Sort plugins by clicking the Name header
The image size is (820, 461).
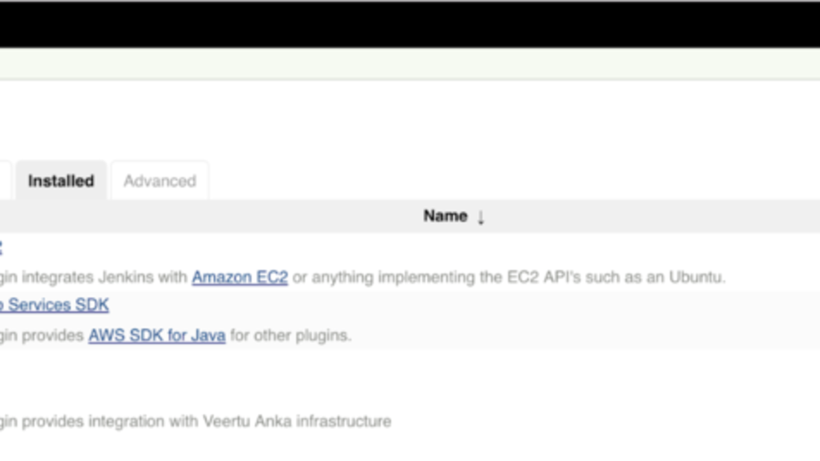pos(445,216)
